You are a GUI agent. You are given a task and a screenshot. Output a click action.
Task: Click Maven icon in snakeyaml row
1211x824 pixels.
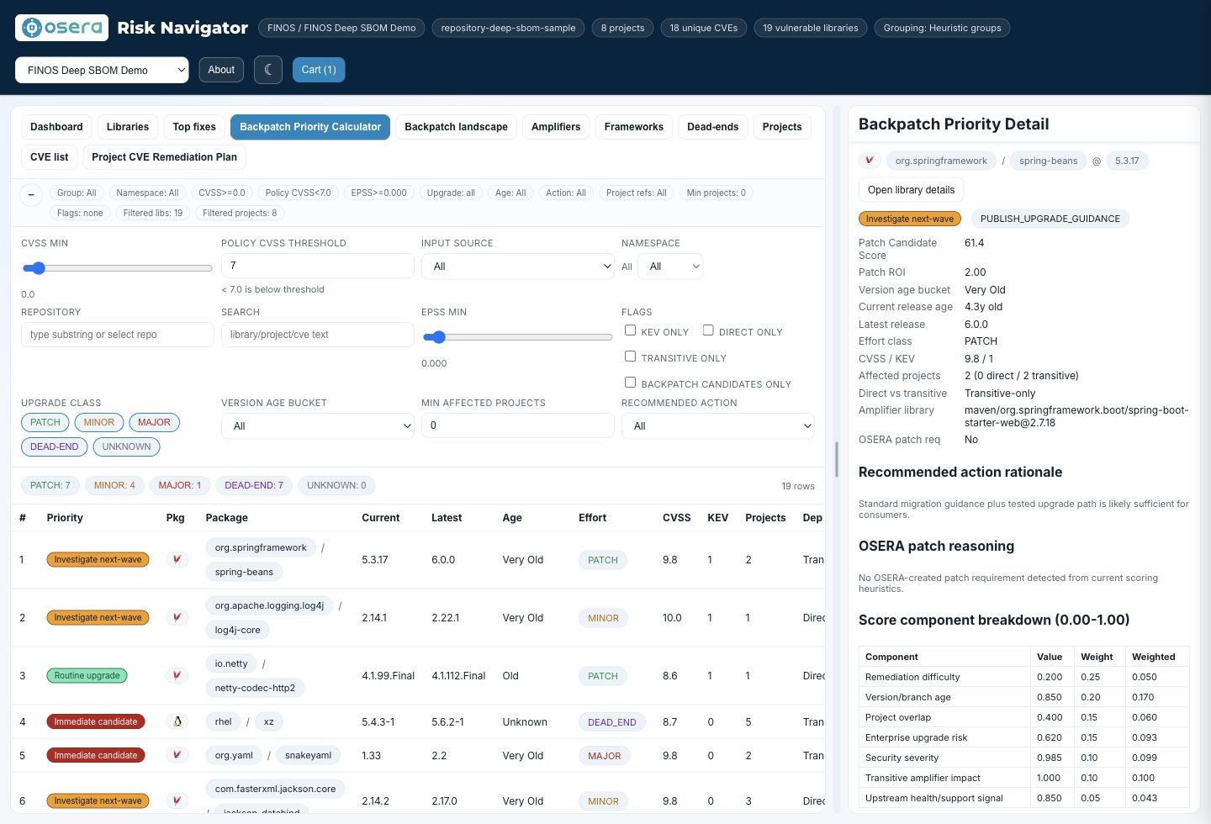click(x=177, y=755)
